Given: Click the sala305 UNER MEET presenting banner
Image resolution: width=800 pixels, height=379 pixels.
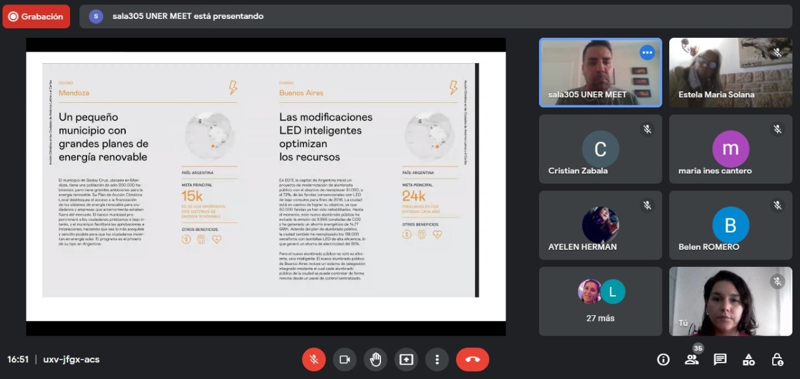Looking at the screenshot, I should (436, 16).
